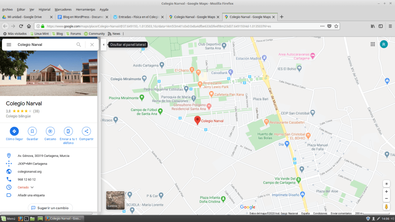
Task: Click the Cercano nearby icon
Action: point(50,131)
